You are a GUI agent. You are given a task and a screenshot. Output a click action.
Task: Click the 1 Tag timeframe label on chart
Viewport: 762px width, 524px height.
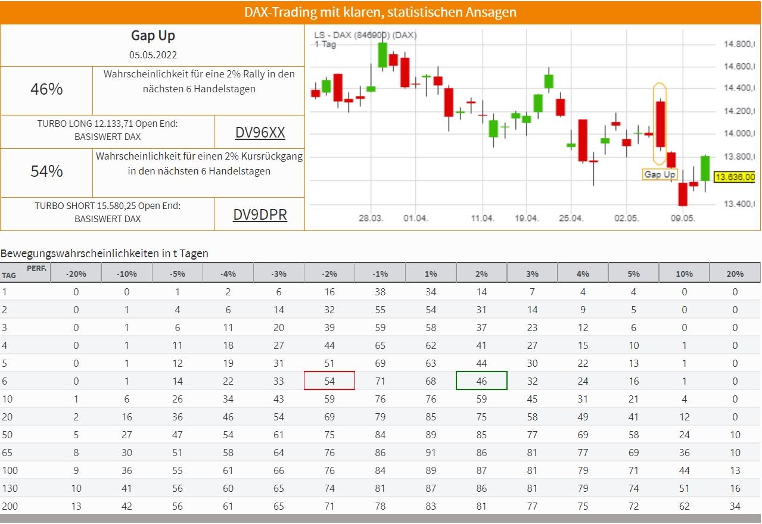pos(325,45)
